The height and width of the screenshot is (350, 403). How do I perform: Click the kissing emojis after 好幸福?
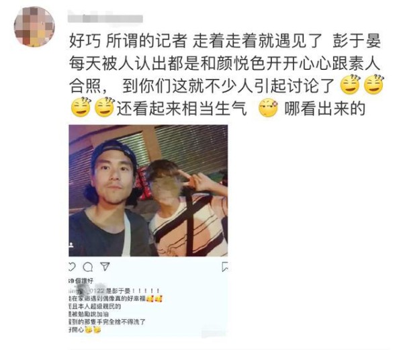coord(154,298)
